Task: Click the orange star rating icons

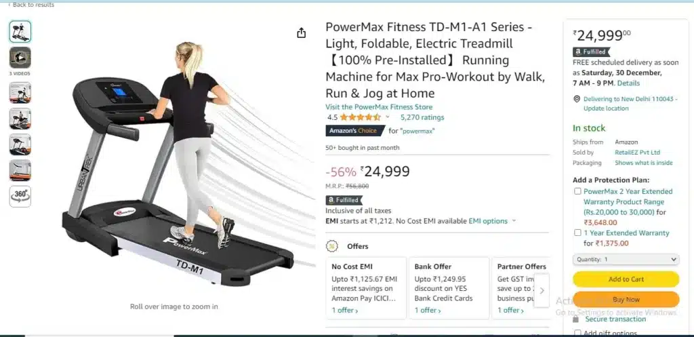Action: click(361, 117)
